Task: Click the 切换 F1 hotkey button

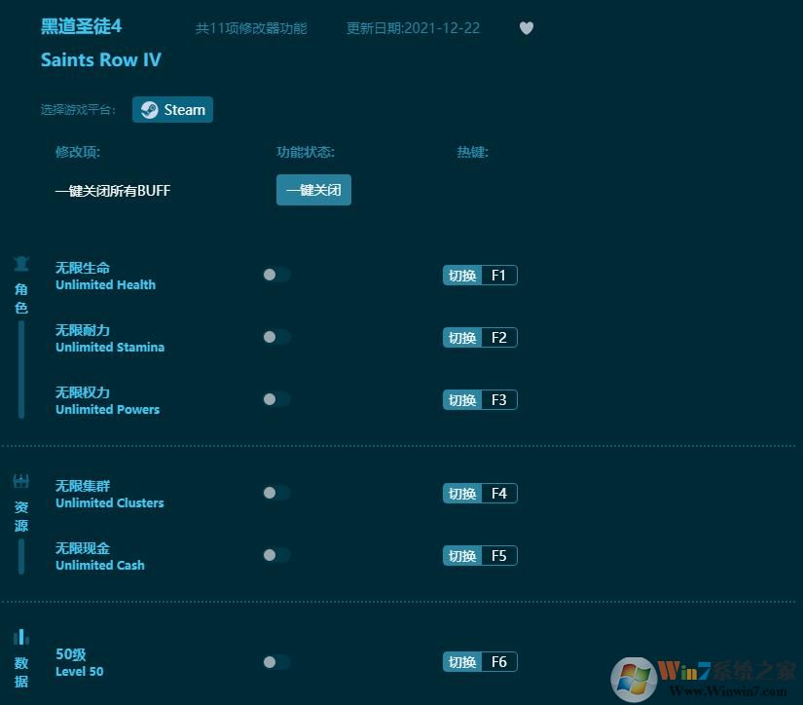Action: pyautogui.click(x=479, y=275)
